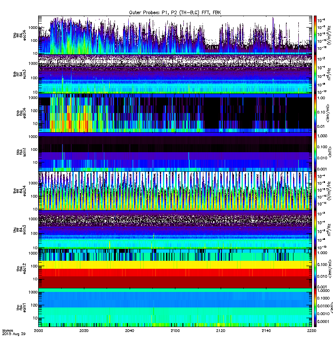The width and height of the screenshot is (333, 356).
Task: Click the color bar of the thb scm3 FFT panel
Action: tap(315, 74)
